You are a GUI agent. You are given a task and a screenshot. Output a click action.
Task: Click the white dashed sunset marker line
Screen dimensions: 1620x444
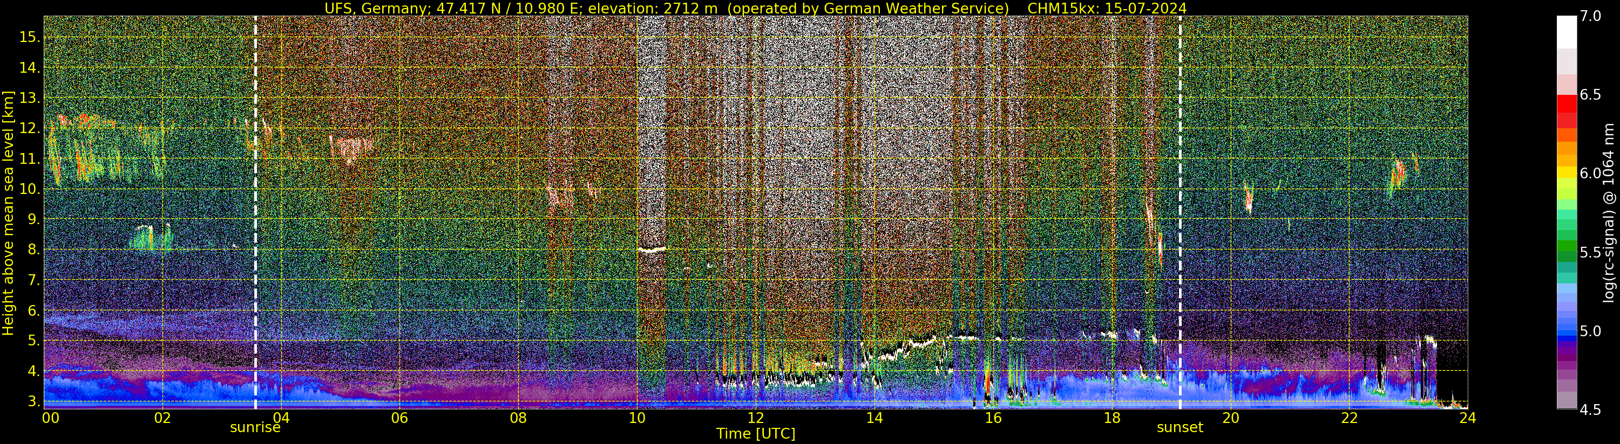tap(1180, 212)
